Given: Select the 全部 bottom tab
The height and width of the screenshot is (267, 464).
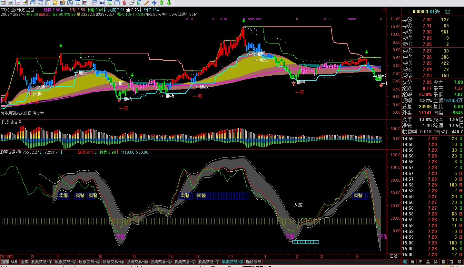Looking at the screenshot, I should (25, 262).
